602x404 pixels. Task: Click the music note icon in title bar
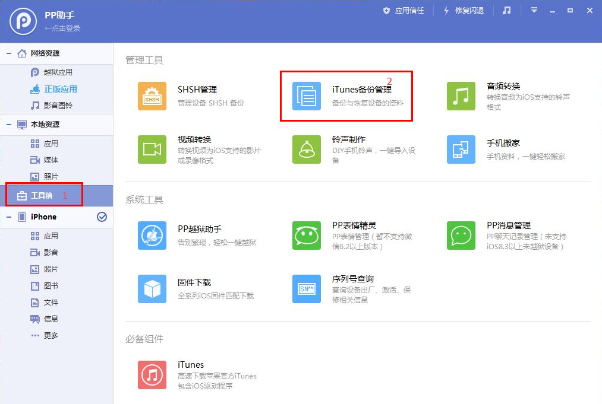507,10
